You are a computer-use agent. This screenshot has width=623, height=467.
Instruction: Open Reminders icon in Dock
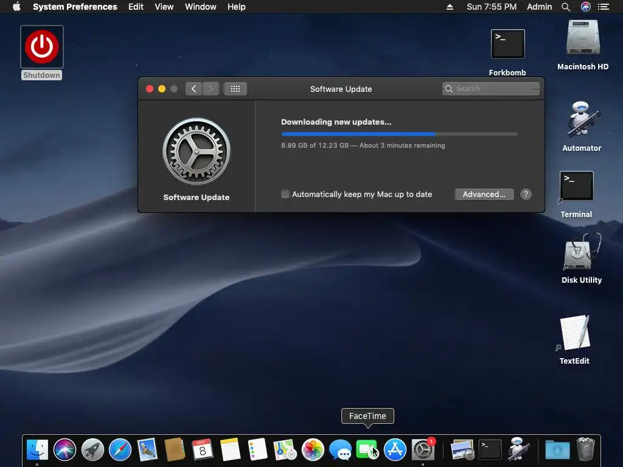257,449
